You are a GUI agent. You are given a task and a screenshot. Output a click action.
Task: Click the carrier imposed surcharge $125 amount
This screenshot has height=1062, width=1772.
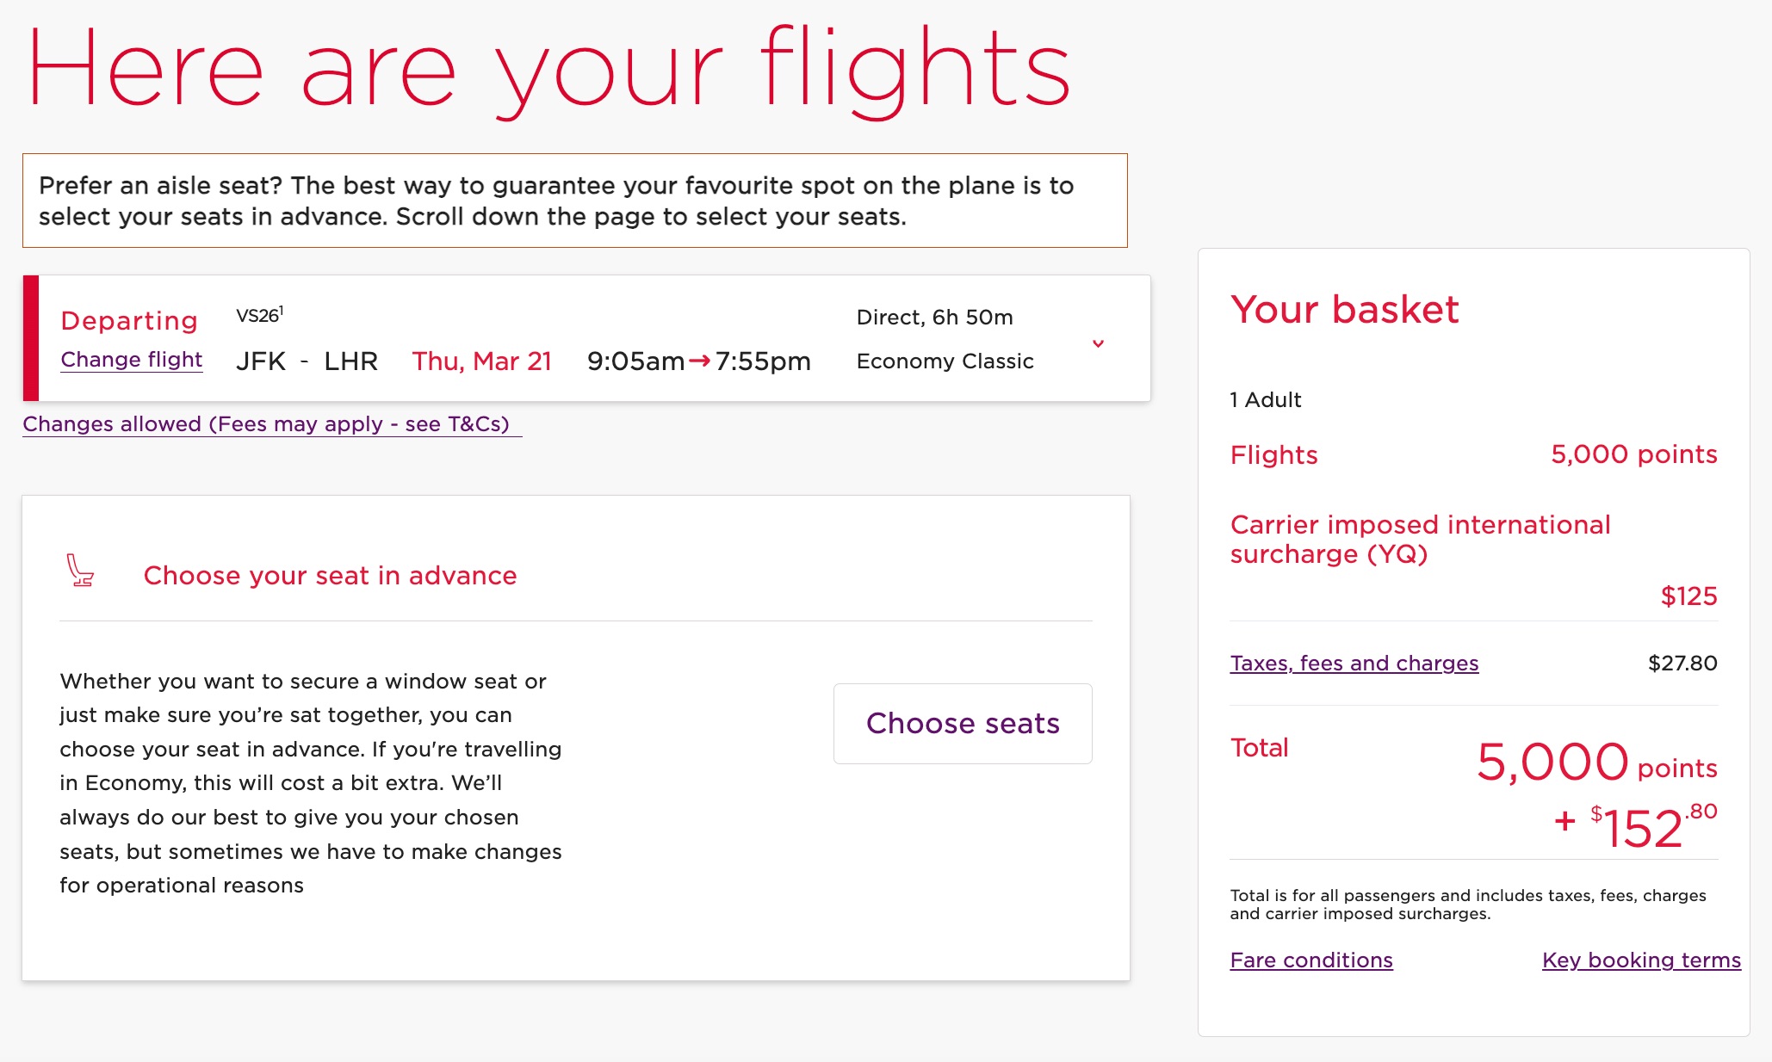[1688, 596]
